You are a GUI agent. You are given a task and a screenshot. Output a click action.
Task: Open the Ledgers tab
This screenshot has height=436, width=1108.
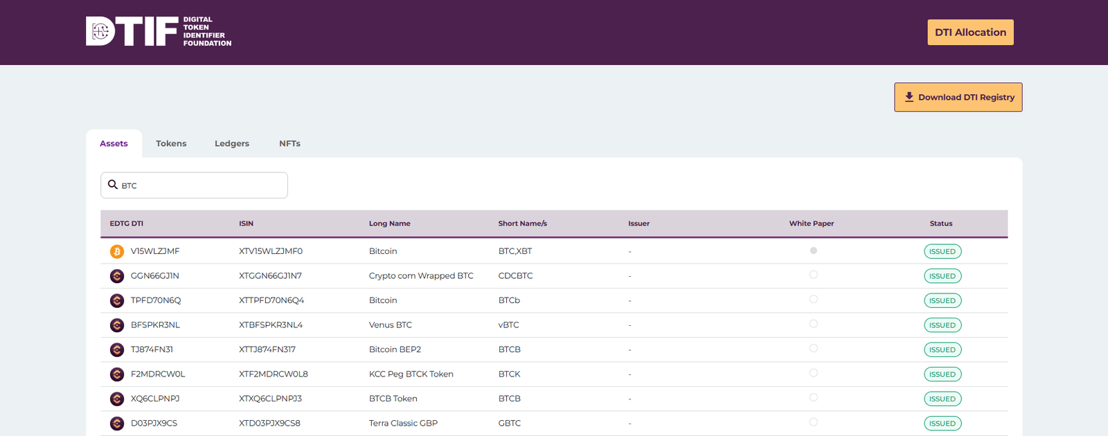coord(231,143)
